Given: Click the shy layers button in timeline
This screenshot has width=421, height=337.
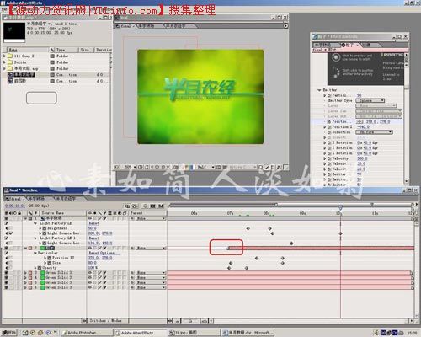Looking at the screenshot, I should point(145,206).
